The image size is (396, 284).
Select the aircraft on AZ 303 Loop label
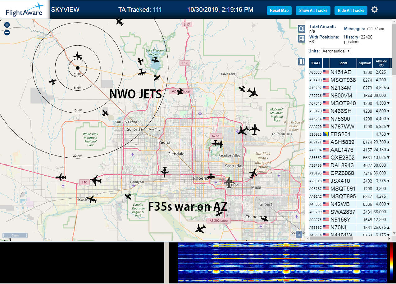tap(180, 92)
